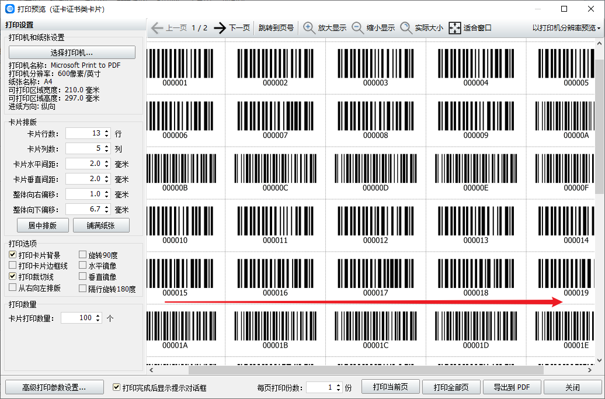605x399 pixels.
Task: Click the zoom in magnifier icon
Action: [x=309, y=28]
